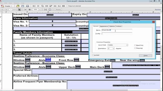Screen dimensions: 163x91
Task: Select the Special Meal form field
Action: tap(96, 72)
